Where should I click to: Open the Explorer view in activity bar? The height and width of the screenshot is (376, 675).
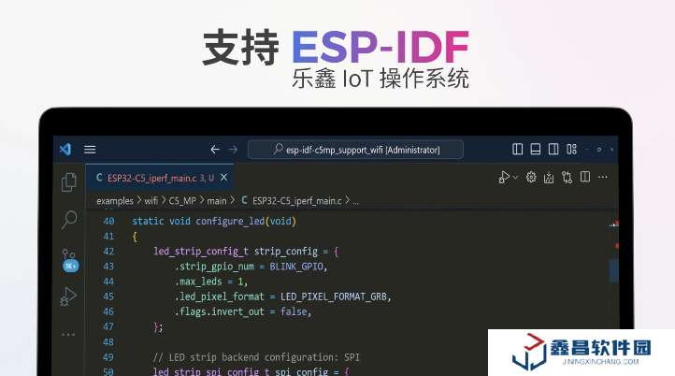[x=68, y=181]
